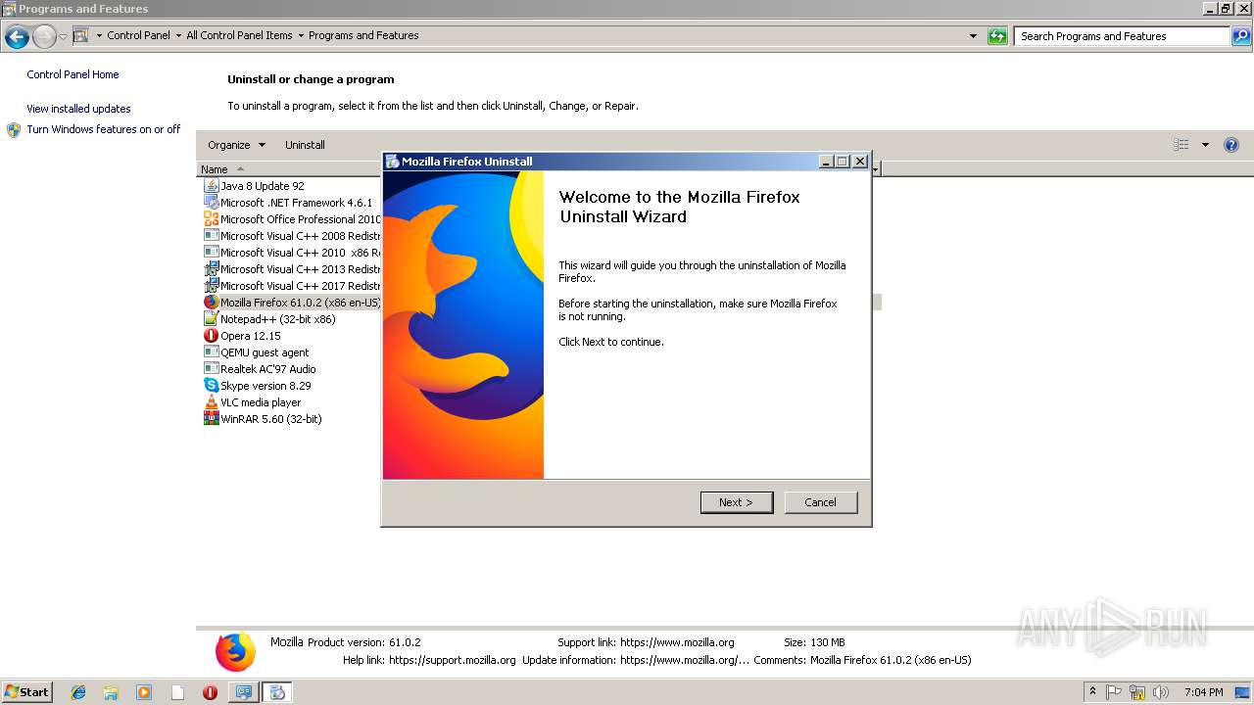Expand Control Panel breadcrumb arrow

178,35
